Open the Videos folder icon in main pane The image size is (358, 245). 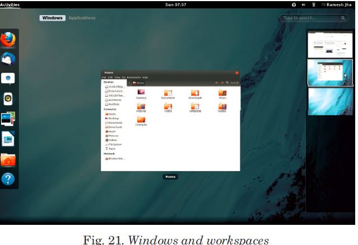tap(222, 107)
